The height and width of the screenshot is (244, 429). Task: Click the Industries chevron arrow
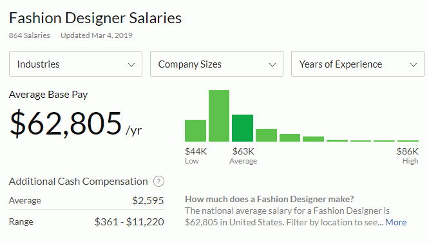point(131,65)
